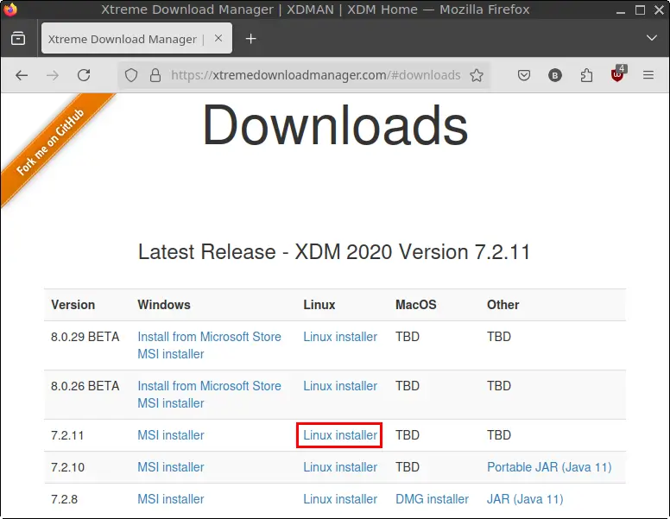Download JAR (Java 11) for 7.2.8
The height and width of the screenshot is (519, 670).
pos(525,499)
